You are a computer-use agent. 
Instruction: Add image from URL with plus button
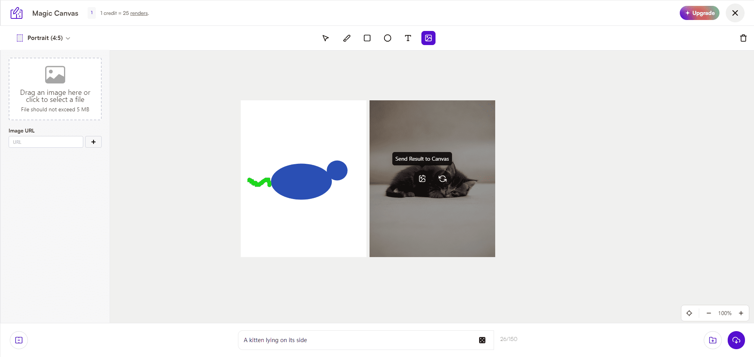[93, 142]
